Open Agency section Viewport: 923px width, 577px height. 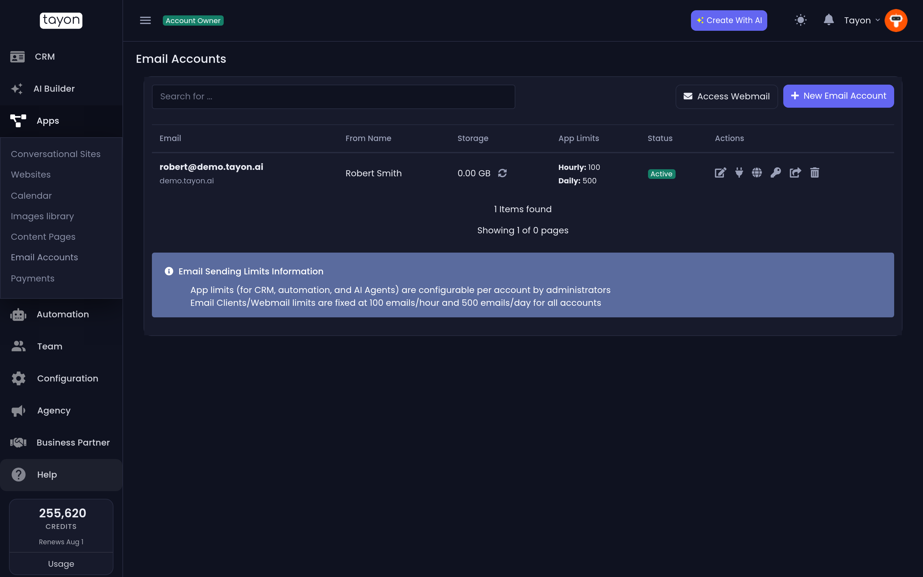point(61,411)
